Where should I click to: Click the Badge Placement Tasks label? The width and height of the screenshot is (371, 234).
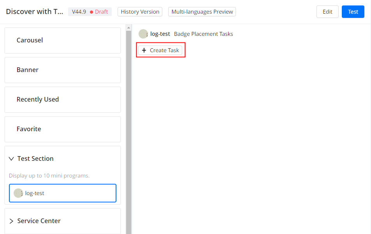[204, 34]
